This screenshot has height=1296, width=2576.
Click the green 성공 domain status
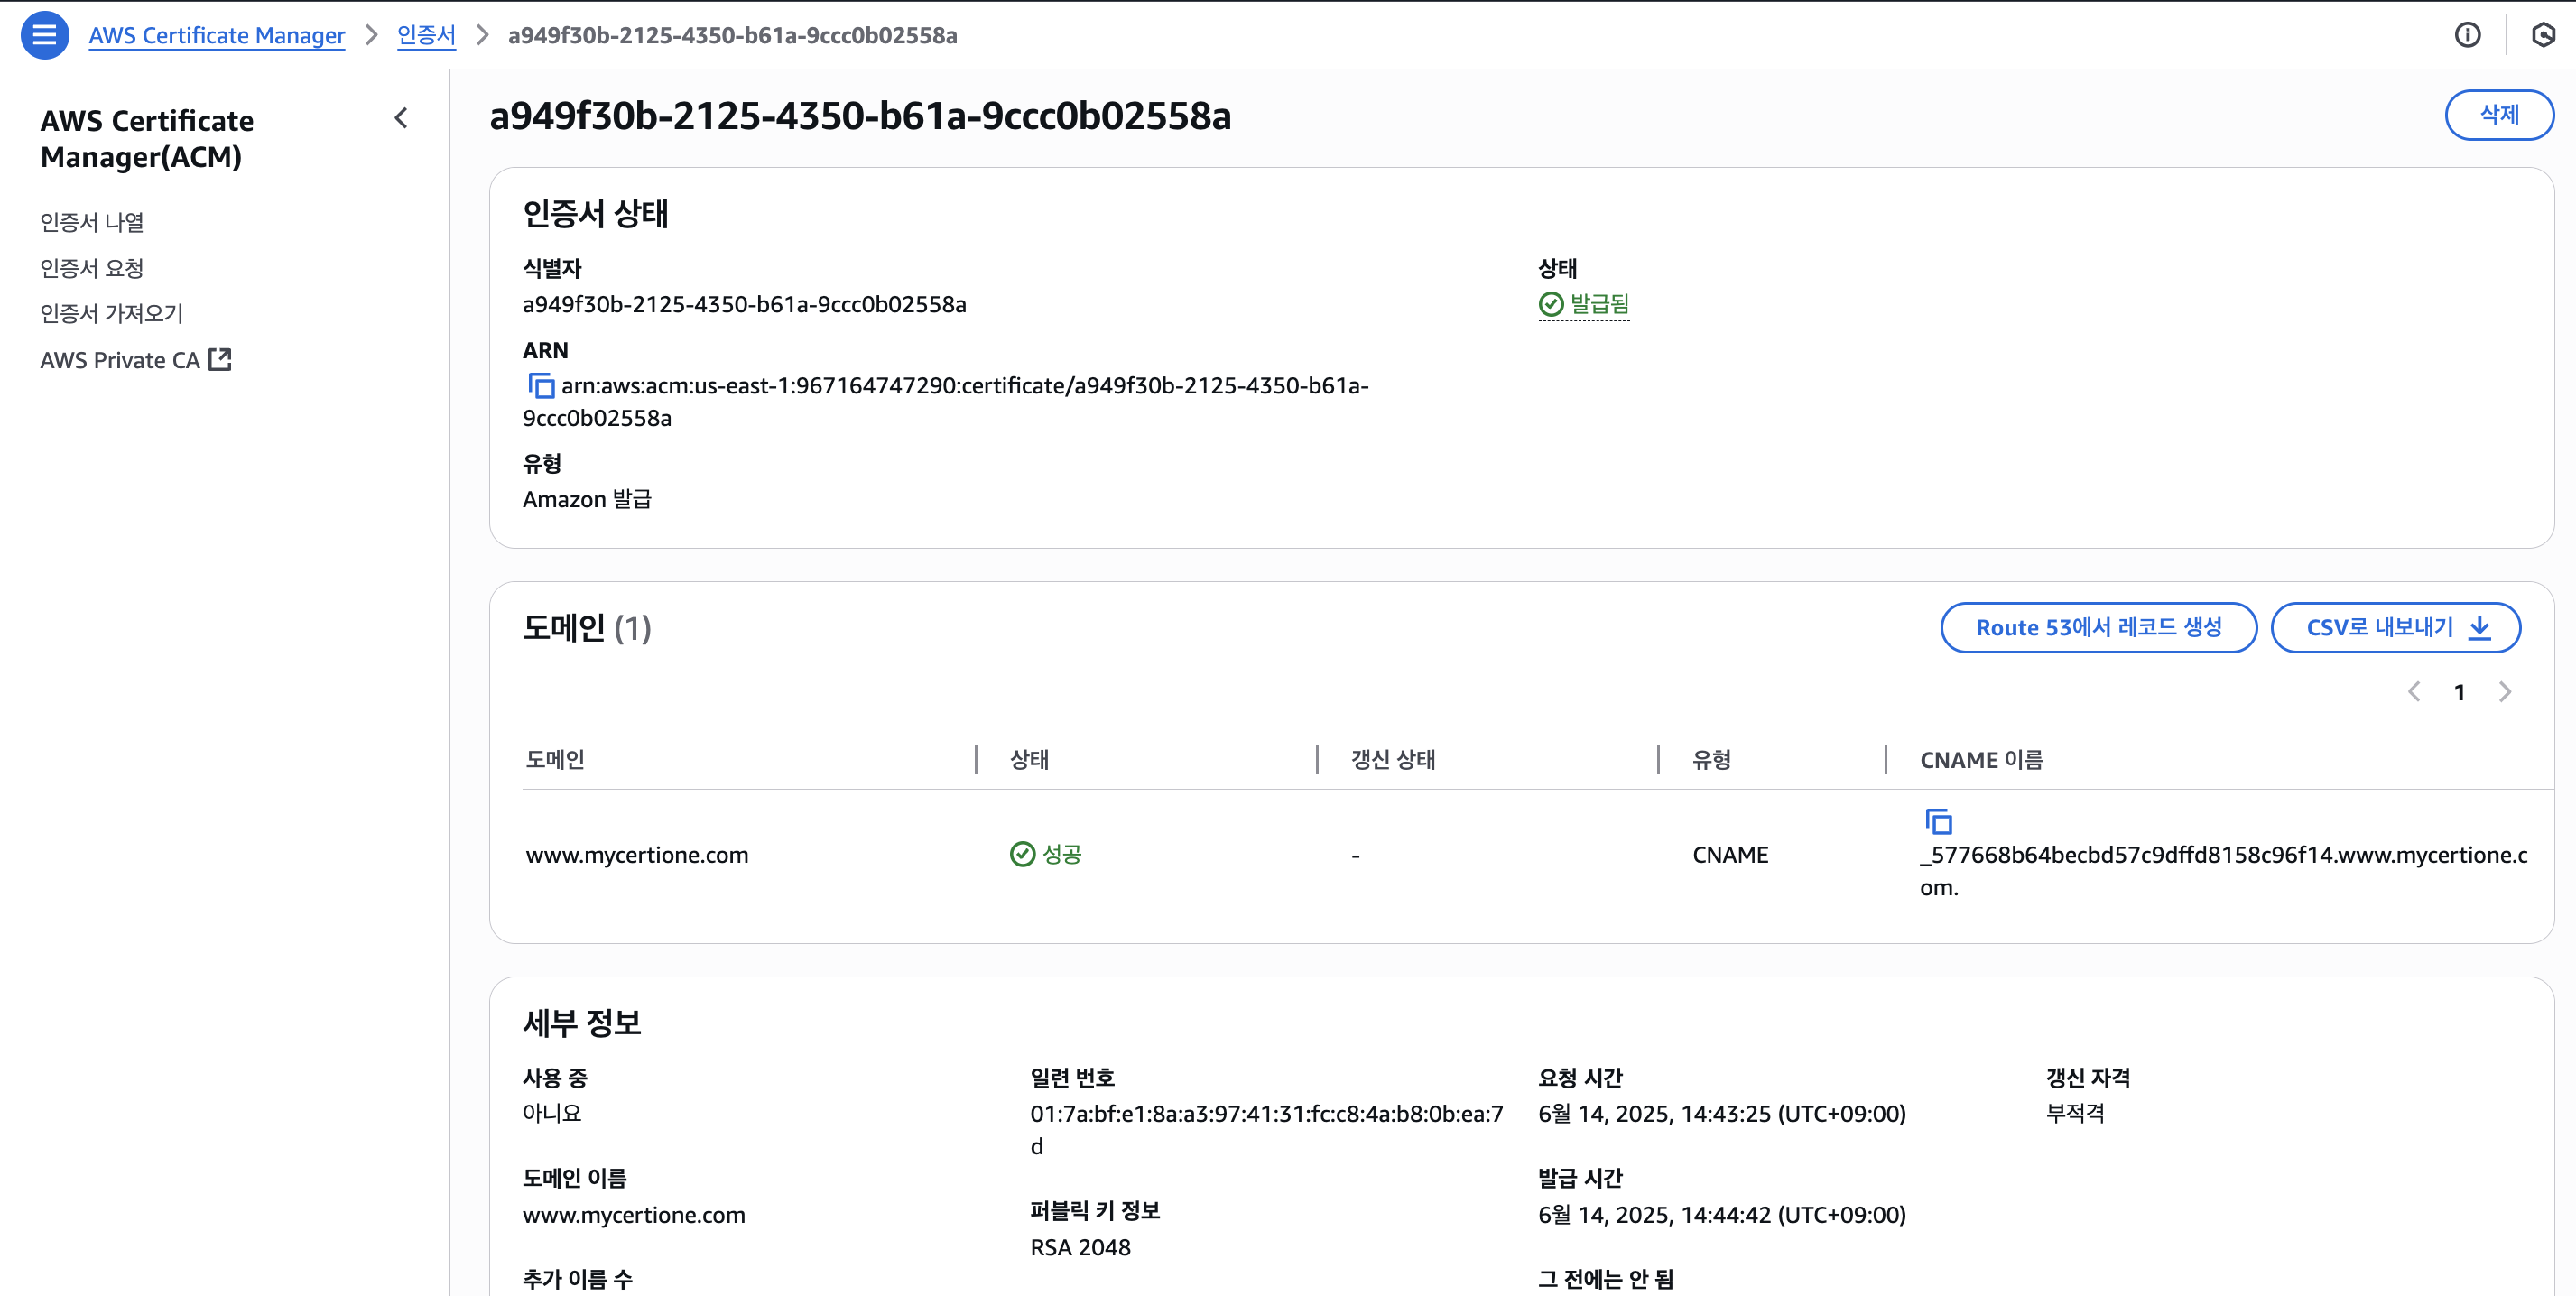1046,854
